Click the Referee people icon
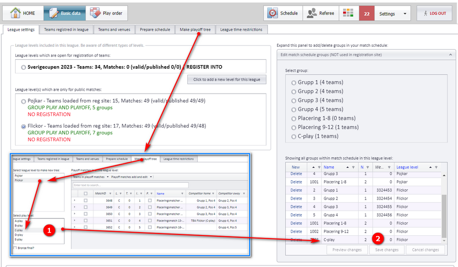Screen dimensions: 458x267 [311, 13]
